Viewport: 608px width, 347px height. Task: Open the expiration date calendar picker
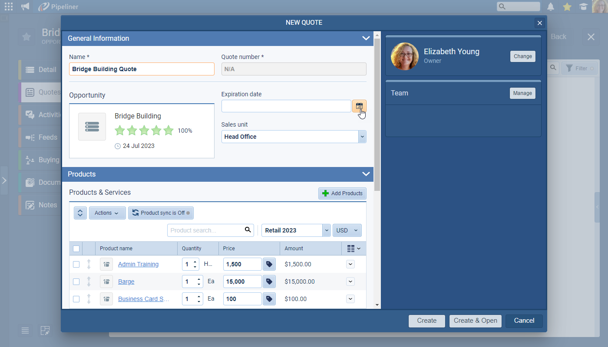359,106
